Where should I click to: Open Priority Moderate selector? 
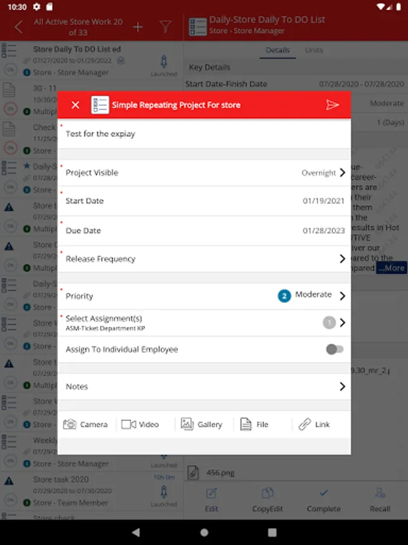[204, 296]
